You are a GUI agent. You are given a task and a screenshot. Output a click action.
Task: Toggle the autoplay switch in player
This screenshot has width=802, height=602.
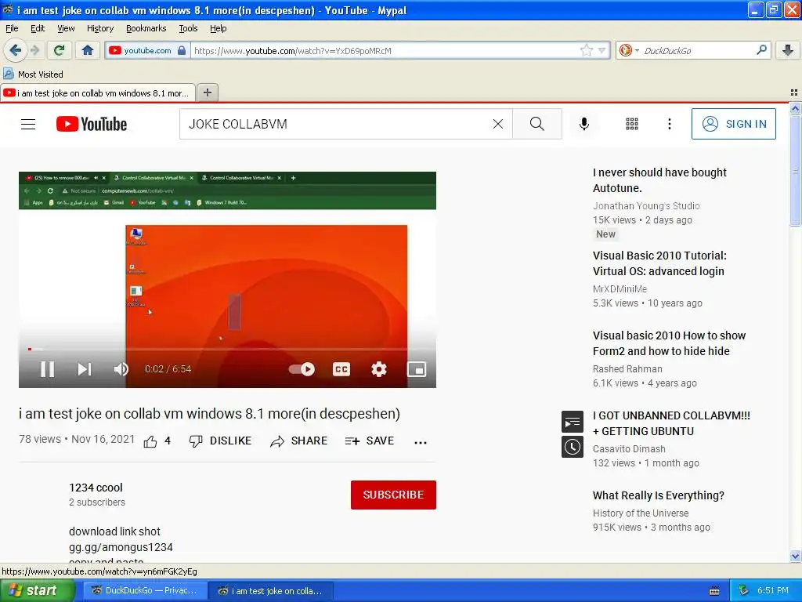coord(302,369)
